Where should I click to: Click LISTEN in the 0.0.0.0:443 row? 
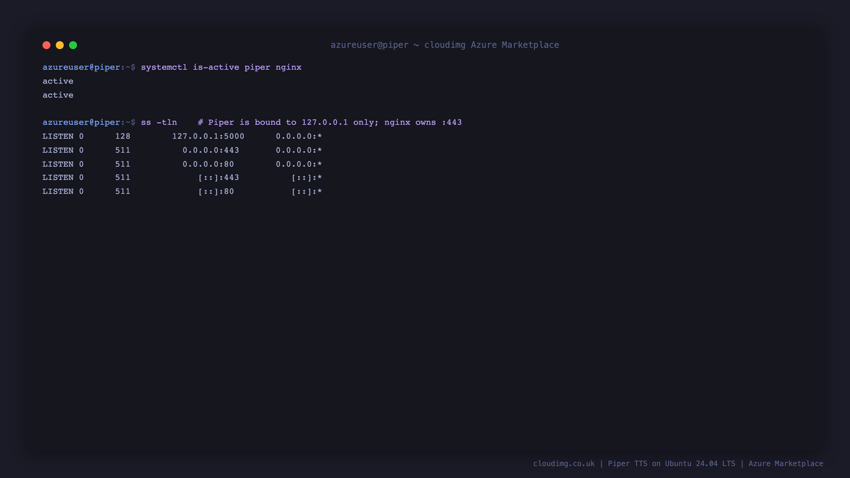tap(58, 150)
